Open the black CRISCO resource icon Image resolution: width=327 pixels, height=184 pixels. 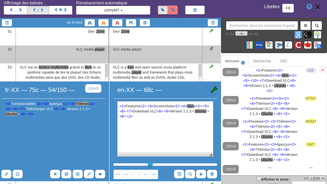[x=308, y=35]
